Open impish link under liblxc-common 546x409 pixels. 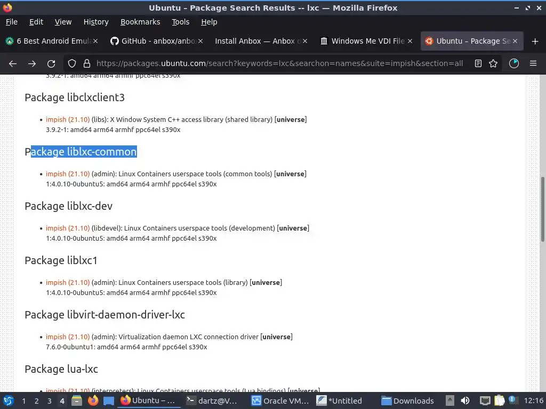click(68, 174)
